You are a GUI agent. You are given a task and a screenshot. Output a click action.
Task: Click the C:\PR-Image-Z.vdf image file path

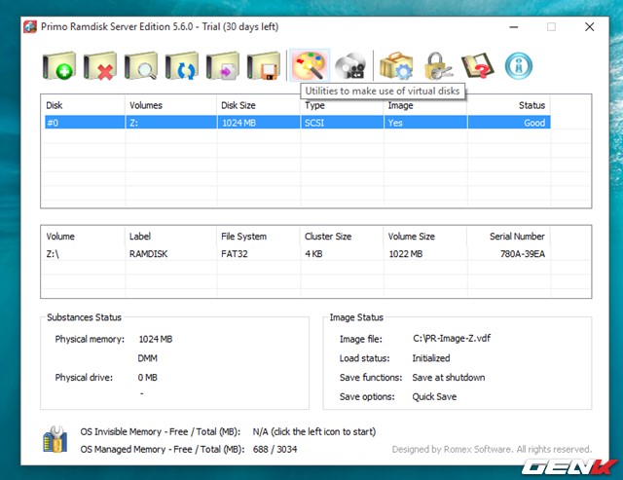click(x=452, y=339)
